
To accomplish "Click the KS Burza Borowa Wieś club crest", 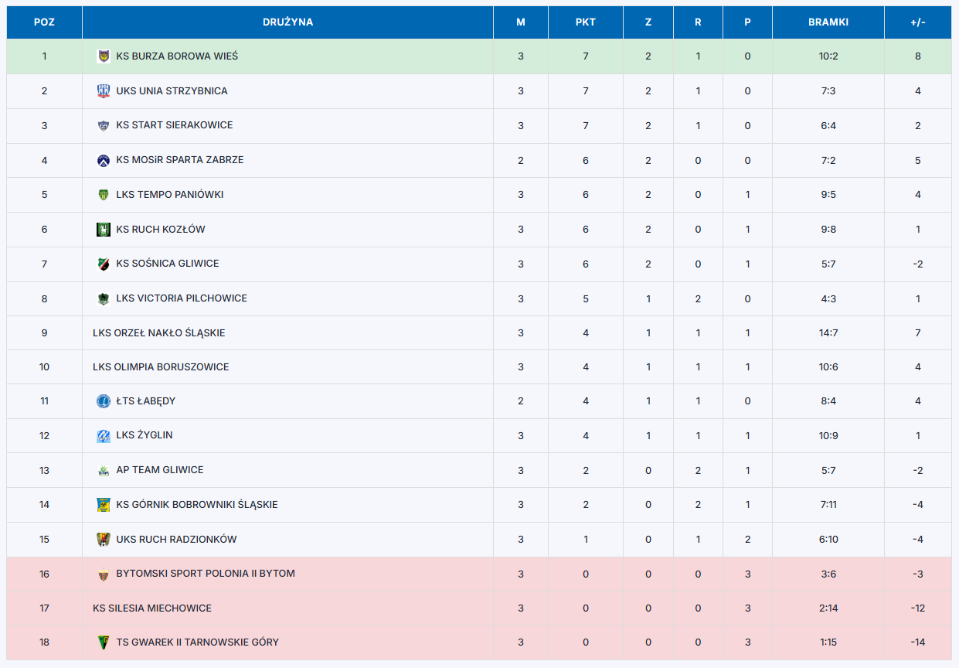I will pos(103,56).
